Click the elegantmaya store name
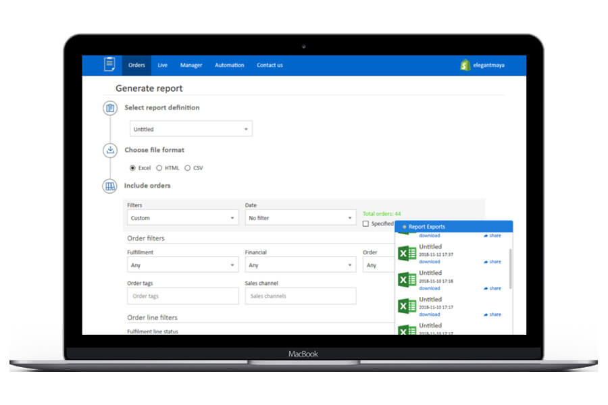This screenshot has width=608, height=405. point(488,65)
